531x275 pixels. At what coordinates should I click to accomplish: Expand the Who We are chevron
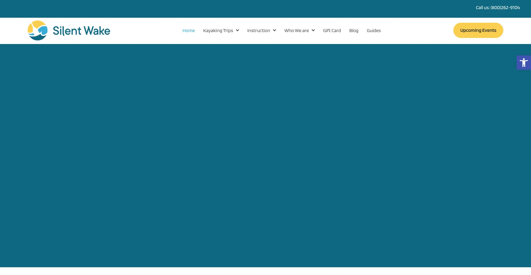pyautogui.click(x=313, y=30)
